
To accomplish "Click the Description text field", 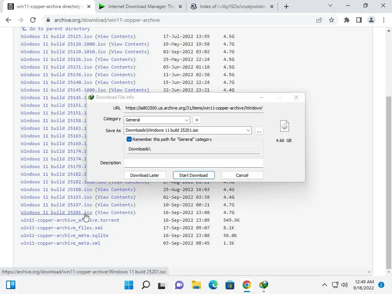I will click(x=194, y=163).
